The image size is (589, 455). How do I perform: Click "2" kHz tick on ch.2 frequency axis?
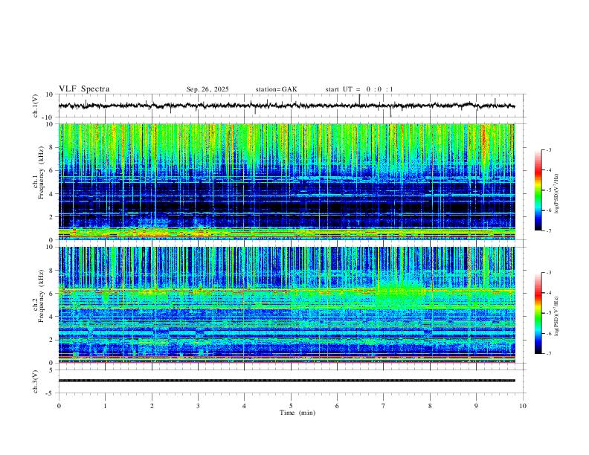pos(51,340)
